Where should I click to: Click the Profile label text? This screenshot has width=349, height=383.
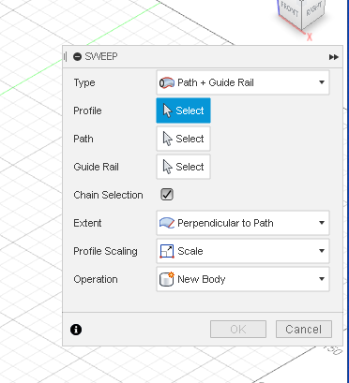click(x=87, y=110)
